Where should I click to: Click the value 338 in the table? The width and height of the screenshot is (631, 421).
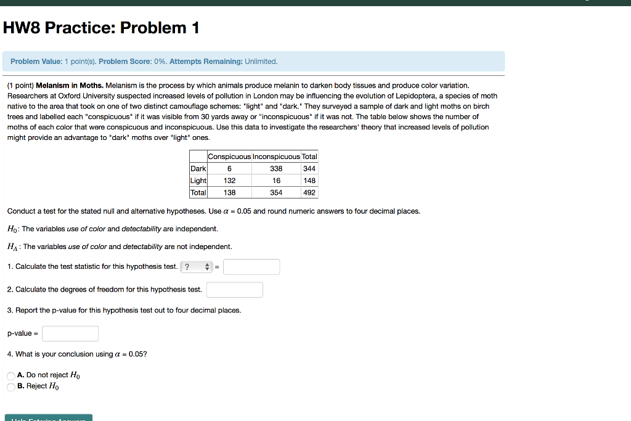tap(275, 168)
